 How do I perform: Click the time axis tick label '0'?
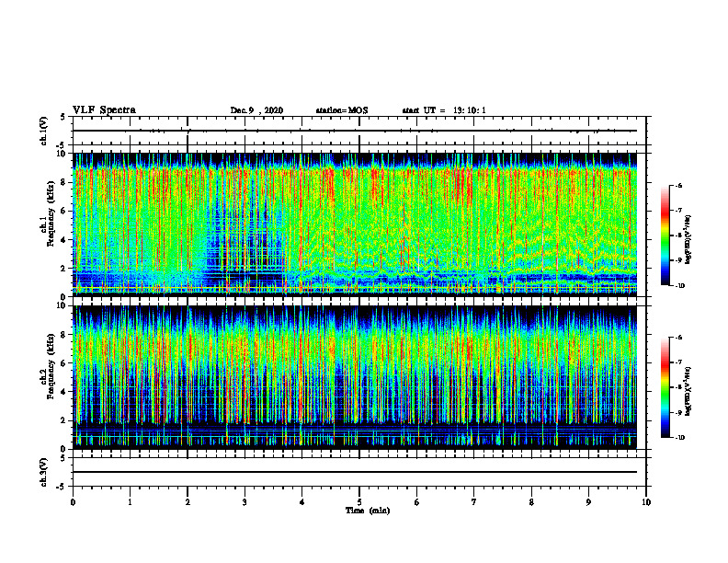73,502
